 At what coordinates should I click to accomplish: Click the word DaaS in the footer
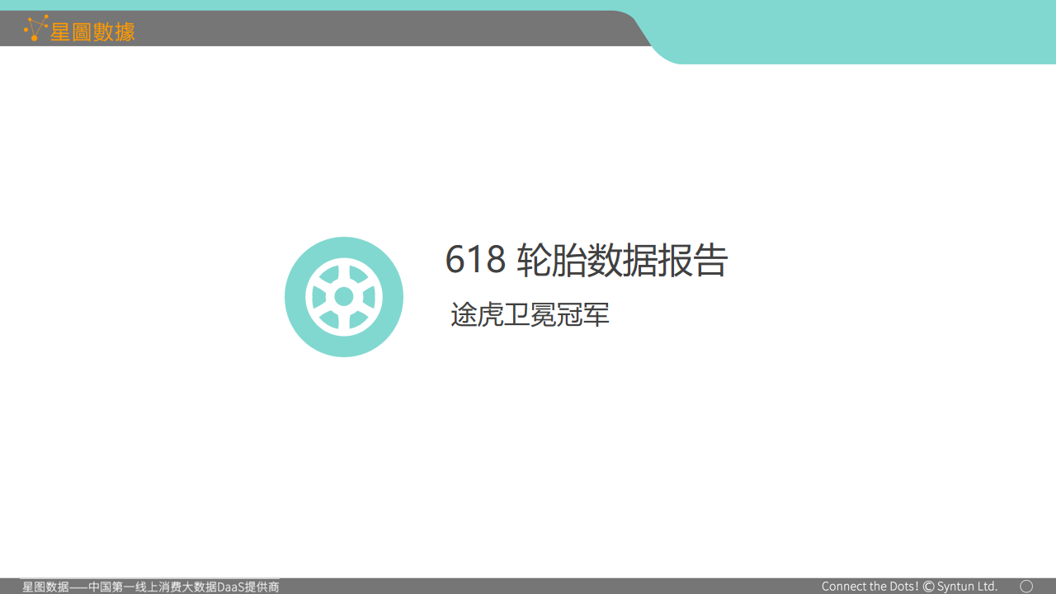click(230, 587)
